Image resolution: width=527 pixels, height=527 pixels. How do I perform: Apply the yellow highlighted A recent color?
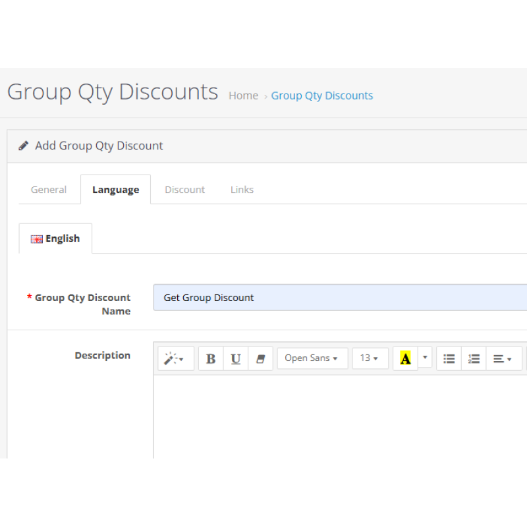[x=405, y=358]
